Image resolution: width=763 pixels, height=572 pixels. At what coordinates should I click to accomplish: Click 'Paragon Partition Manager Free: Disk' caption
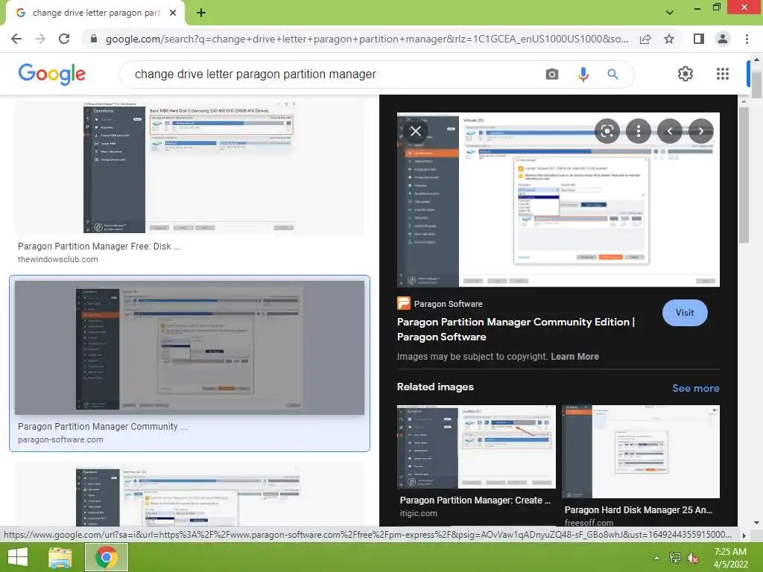click(x=99, y=246)
